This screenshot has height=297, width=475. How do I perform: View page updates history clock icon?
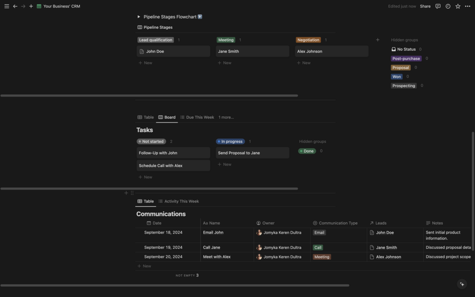pyautogui.click(x=448, y=6)
